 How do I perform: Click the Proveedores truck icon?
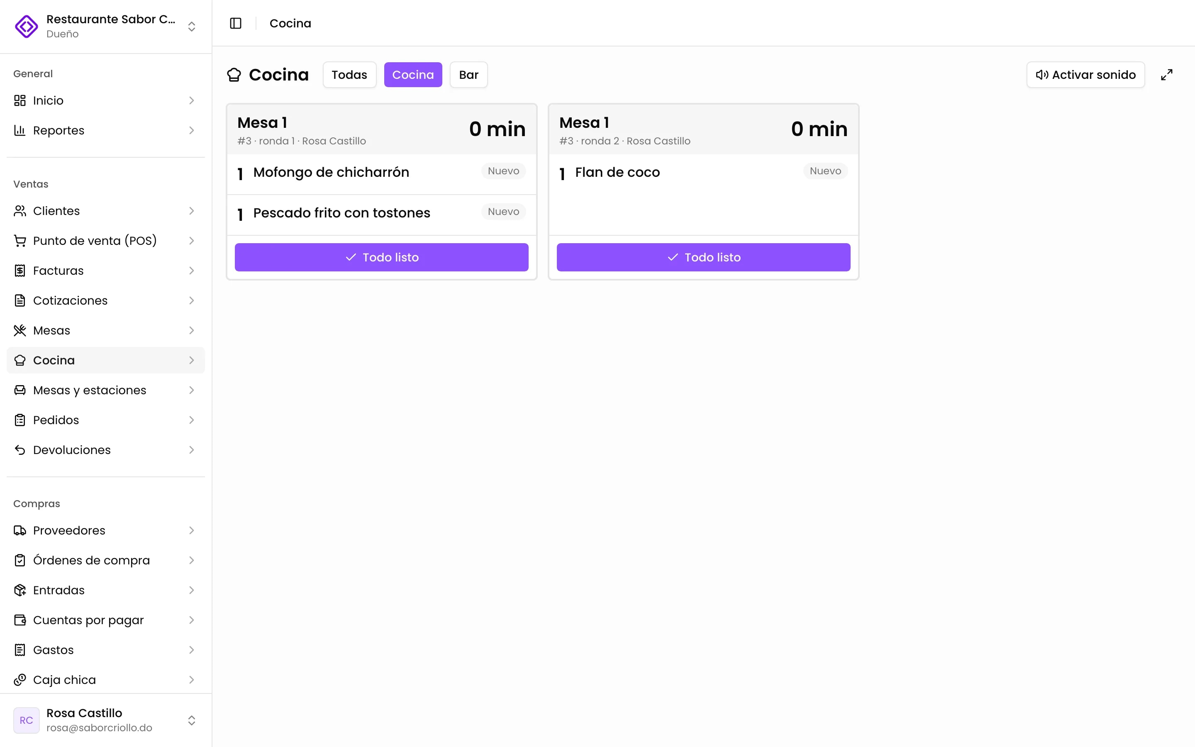(x=20, y=531)
